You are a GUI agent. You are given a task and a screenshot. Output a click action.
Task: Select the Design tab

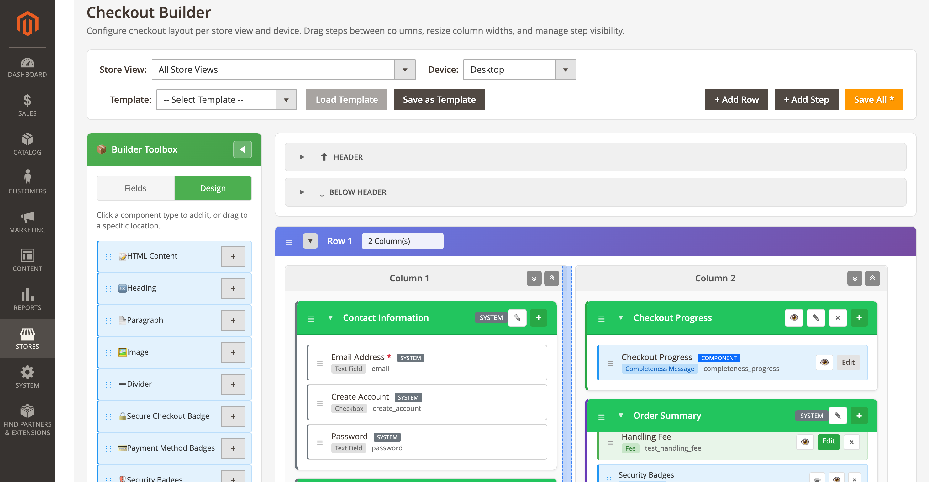(x=213, y=188)
